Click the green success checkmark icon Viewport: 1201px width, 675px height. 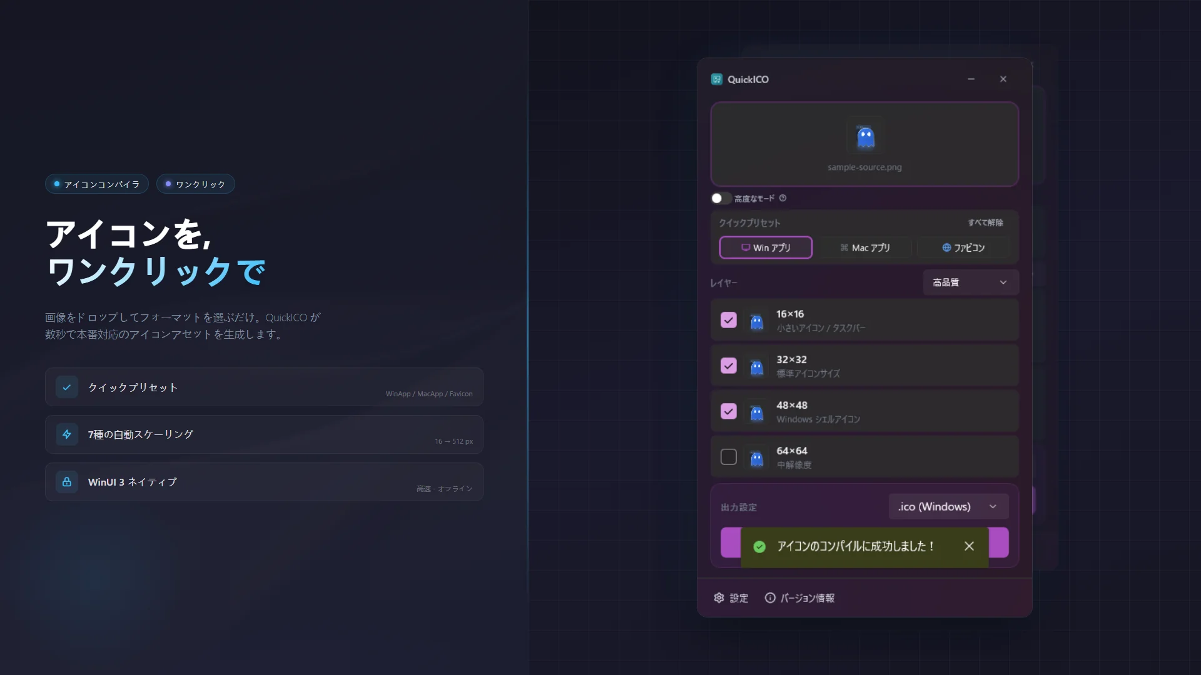tap(759, 547)
